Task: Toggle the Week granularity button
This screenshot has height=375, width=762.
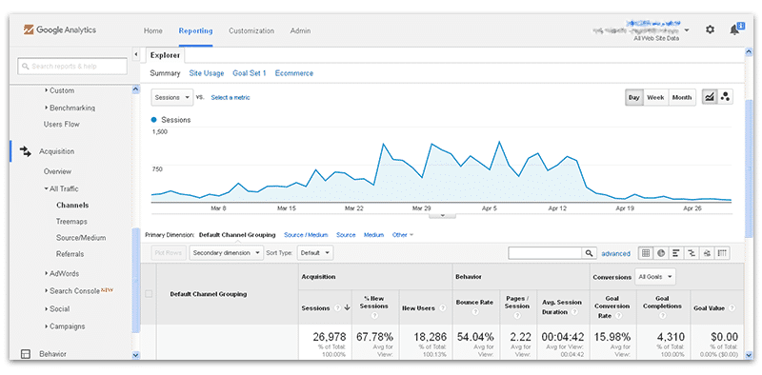Action: pyautogui.click(x=655, y=97)
